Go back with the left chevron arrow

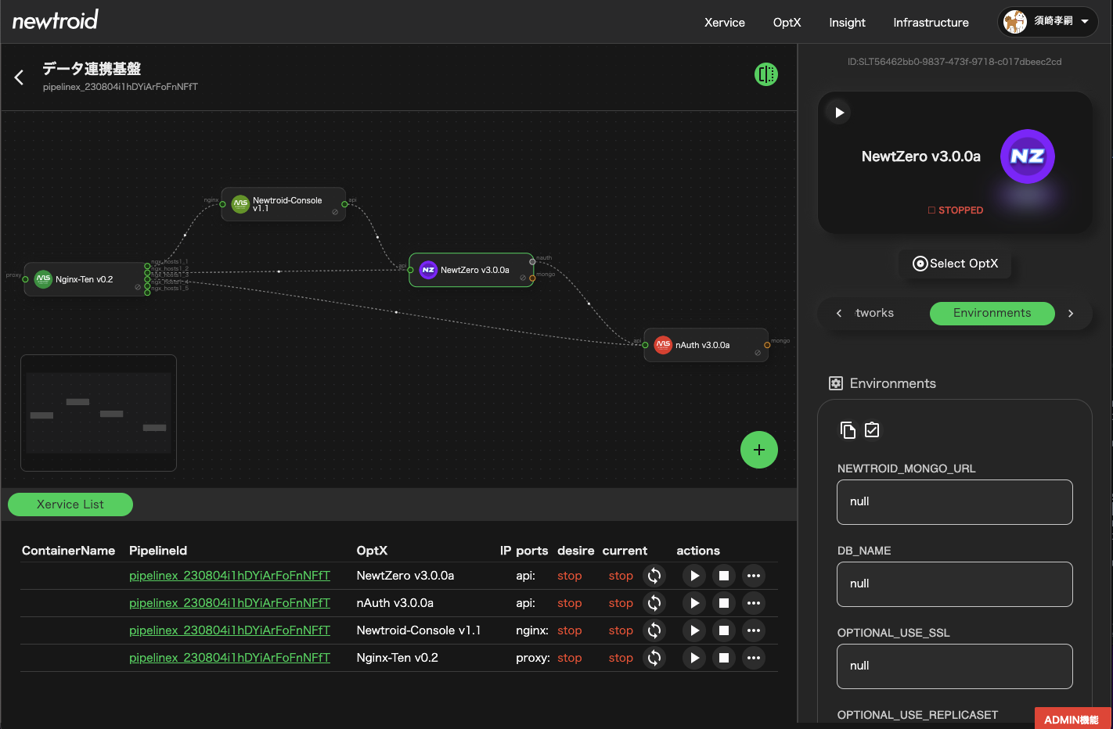[x=20, y=77]
